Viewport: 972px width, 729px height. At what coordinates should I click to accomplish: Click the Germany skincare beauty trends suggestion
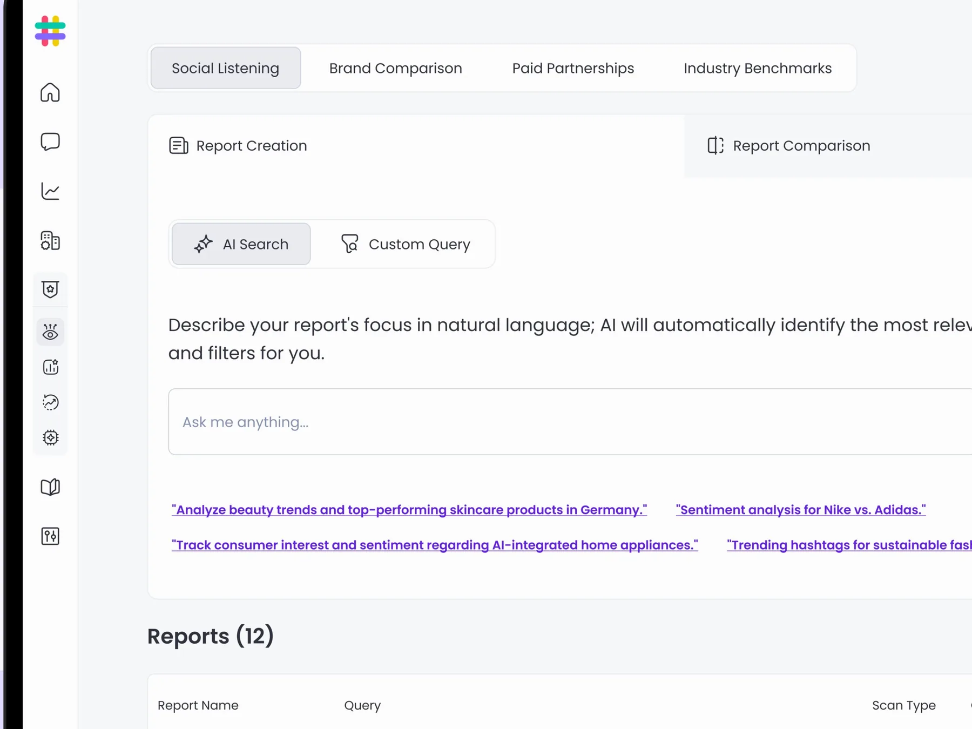click(409, 510)
